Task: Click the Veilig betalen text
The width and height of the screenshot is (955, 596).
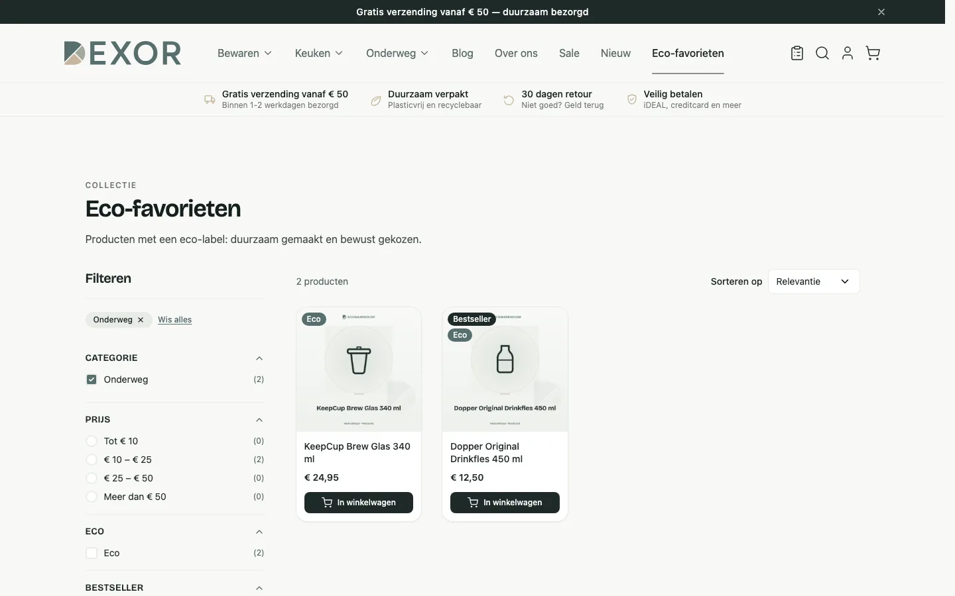Action: pos(673,94)
